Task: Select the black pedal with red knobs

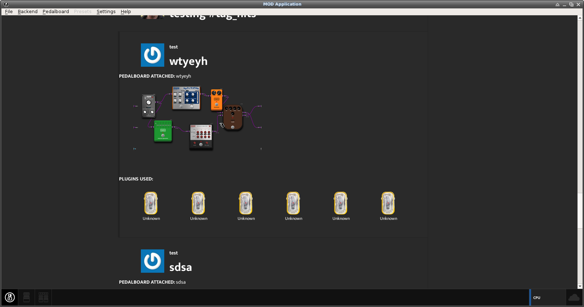Action: [201, 137]
